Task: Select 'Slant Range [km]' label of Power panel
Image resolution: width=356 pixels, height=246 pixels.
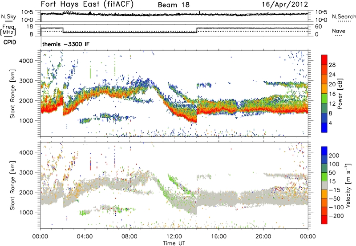Action: point(12,94)
